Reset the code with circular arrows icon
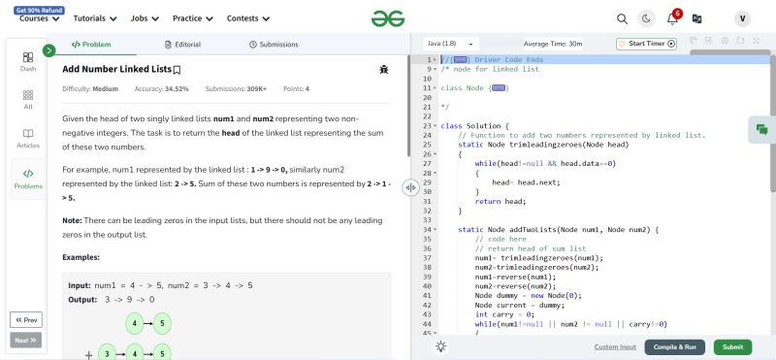Image resolution: width=776 pixels, height=360 pixels. pos(740,41)
